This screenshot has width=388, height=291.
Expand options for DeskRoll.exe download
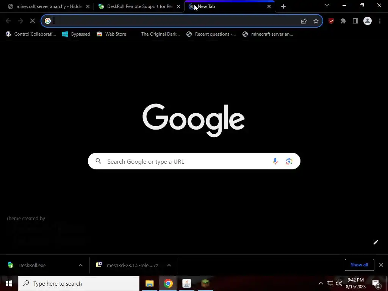[x=81, y=265]
